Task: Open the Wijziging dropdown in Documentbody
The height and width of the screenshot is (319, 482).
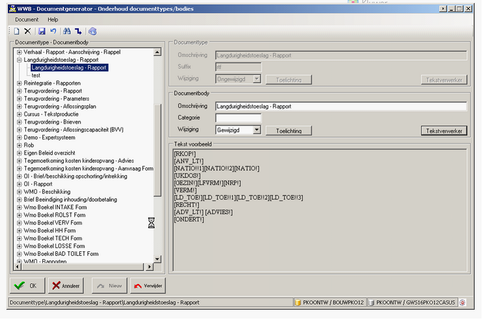Action: [257, 130]
